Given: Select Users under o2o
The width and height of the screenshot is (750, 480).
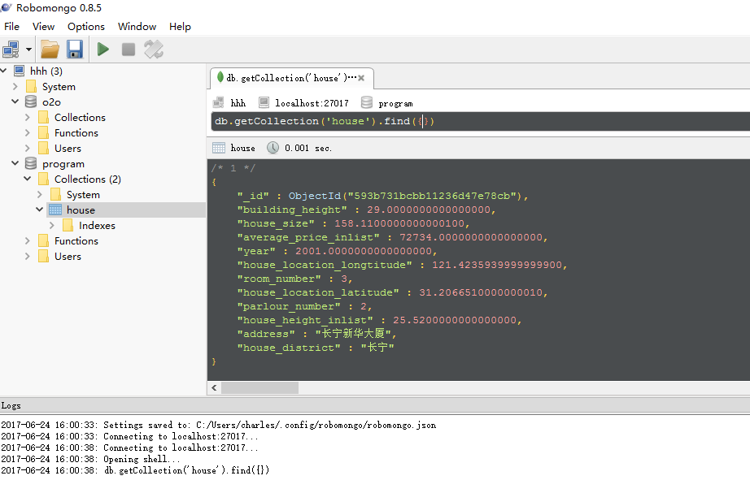Looking at the screenshot, I should (x=68, y=148).
